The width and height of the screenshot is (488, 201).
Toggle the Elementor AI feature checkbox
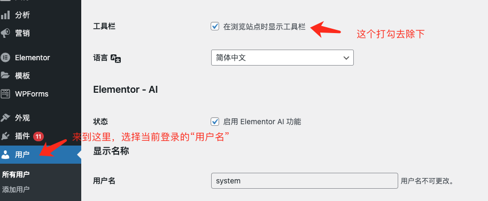click(215, 121)
